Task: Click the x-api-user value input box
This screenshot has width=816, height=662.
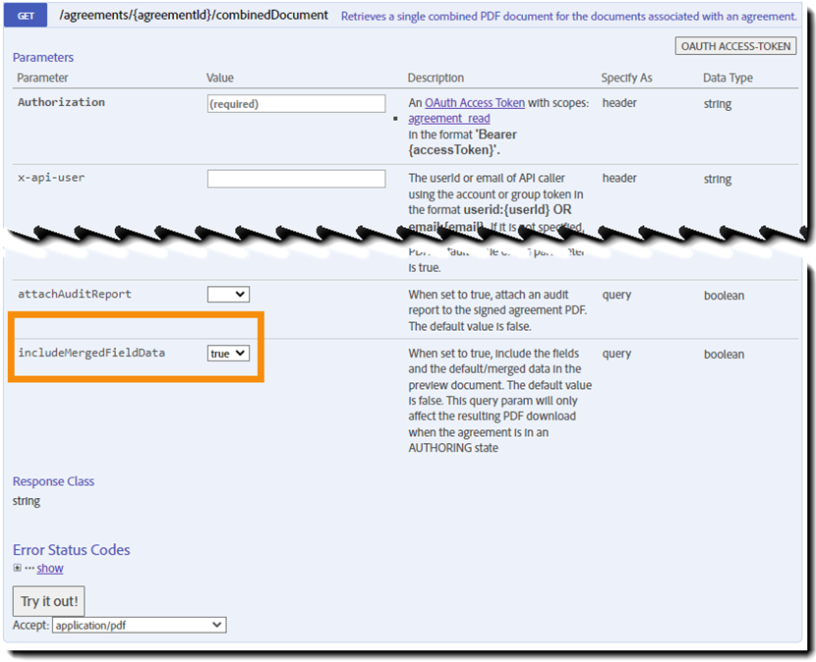Action: tap(295, 178)
